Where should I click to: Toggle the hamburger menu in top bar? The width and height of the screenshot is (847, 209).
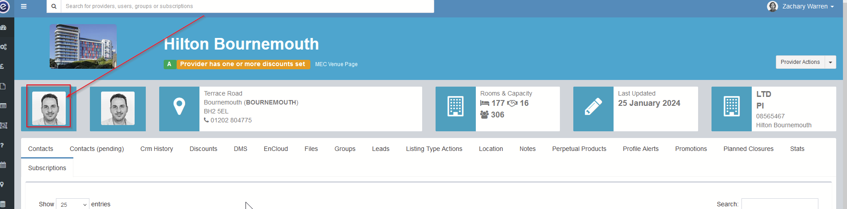[24, 6]
